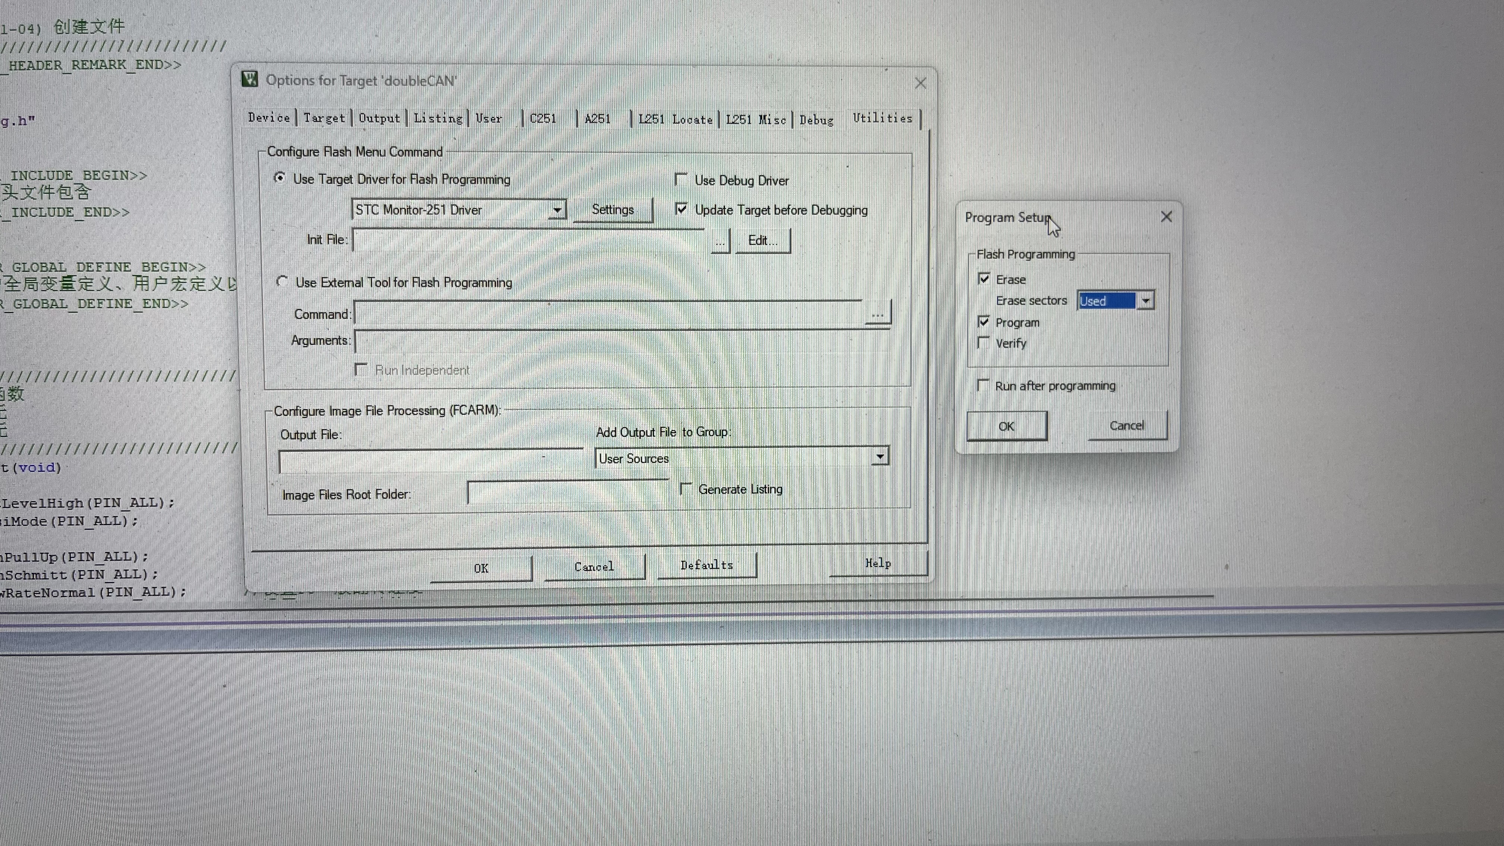Toggle Update Target before Debugging

pyautogui.click(x=681, y=209)
